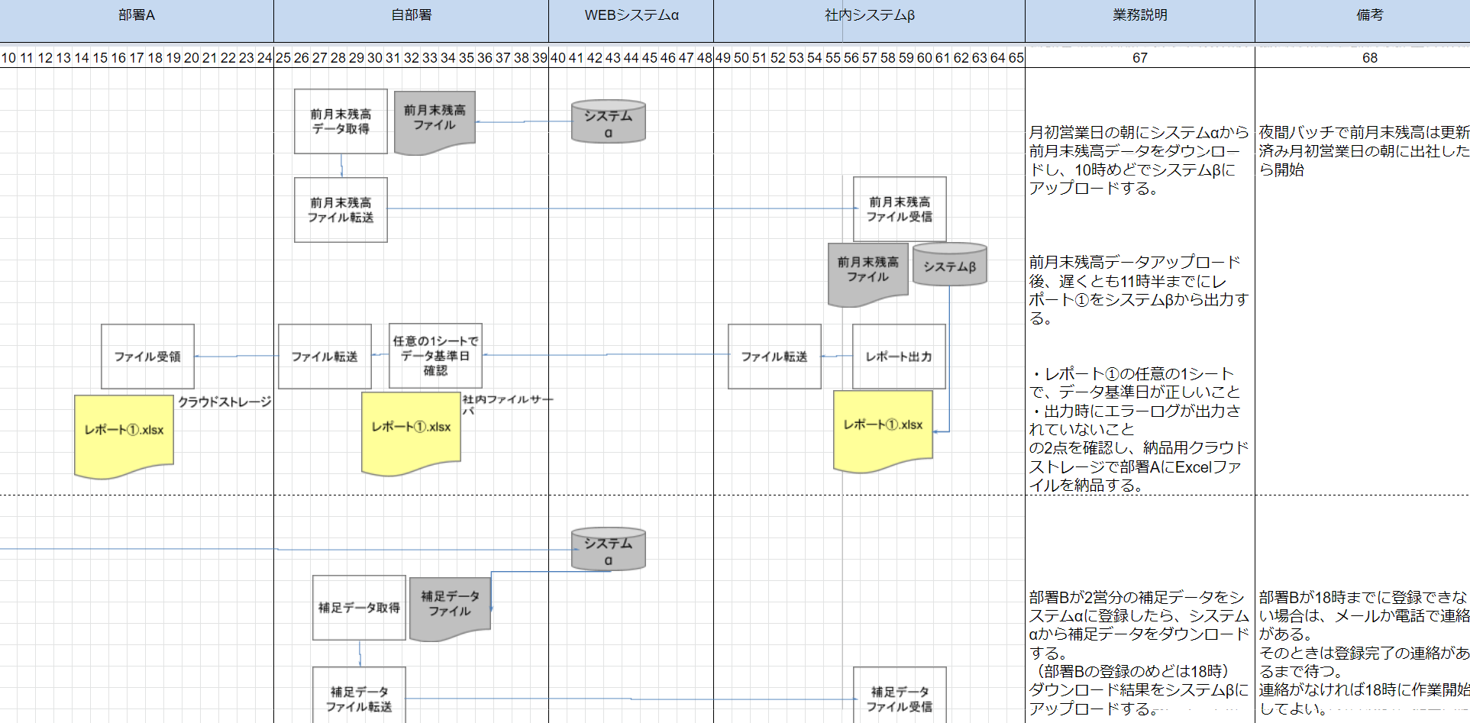Select yellow レポート①.xlsx document in 社内システムβ lane

pos(883,428)
